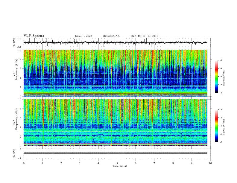Click the '3' tick on time axis

click(80, 163)
